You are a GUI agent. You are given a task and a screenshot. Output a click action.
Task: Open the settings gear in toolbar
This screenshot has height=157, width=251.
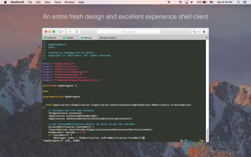[x=204, y=32]
